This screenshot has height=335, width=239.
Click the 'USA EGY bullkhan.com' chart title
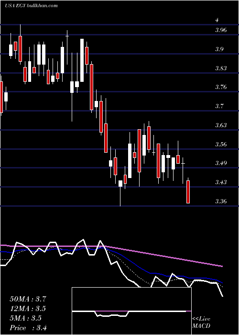[31, 6]
